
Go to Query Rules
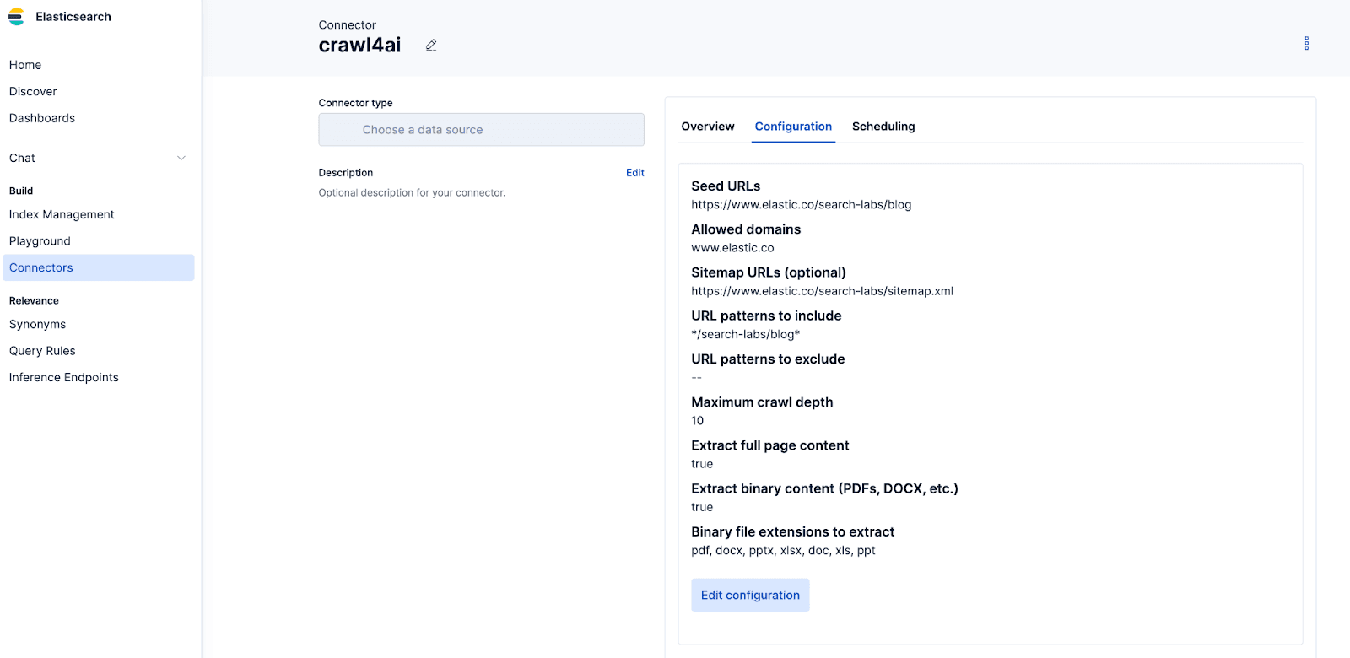pyautogui.click(x=42, y=351)
